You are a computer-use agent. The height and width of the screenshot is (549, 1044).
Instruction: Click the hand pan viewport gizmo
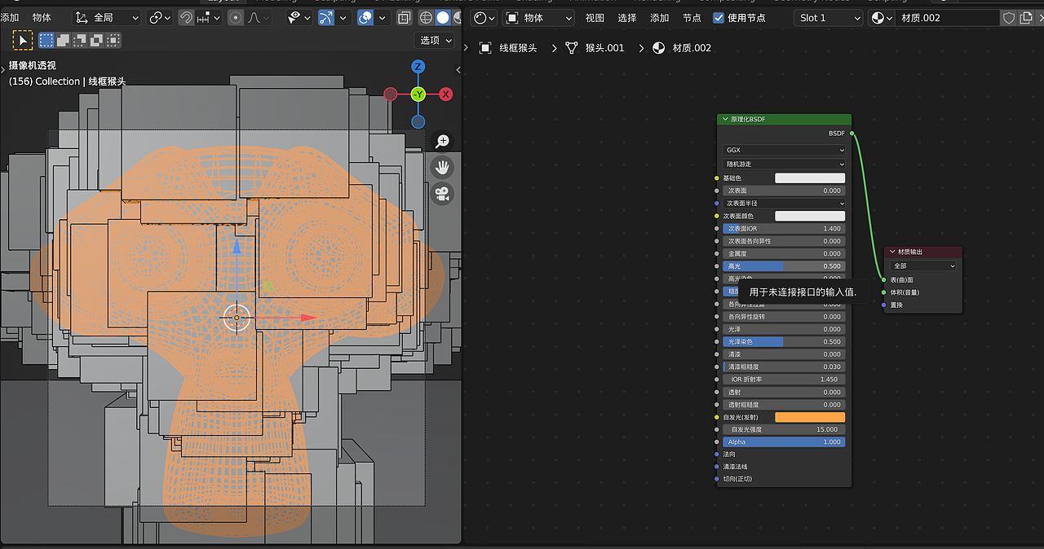click(x=442, y=167)
